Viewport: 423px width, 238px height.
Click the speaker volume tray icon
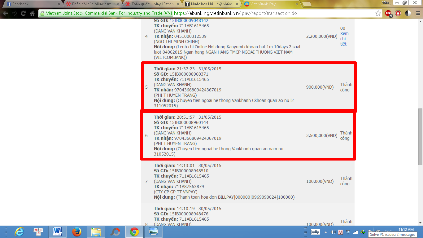(333, 232)
